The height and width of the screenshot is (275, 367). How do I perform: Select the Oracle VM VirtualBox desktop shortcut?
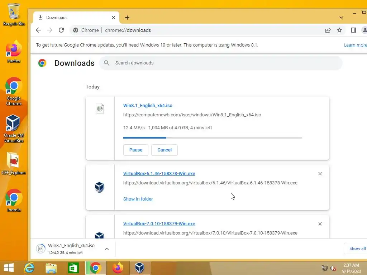[x=14, y=129]
